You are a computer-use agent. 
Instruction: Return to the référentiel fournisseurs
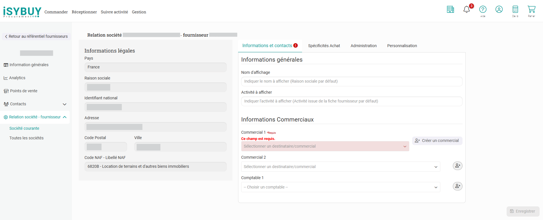(x=36, y=36)
